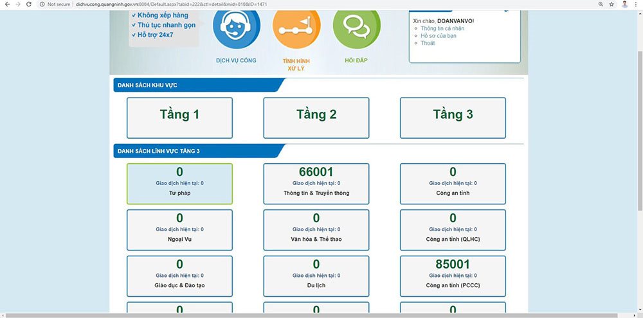The width and height of the screenshot is (643, 318).
Task: Go back with the browser back arrow
Action: pyautogui.click(x=7, y=4)
